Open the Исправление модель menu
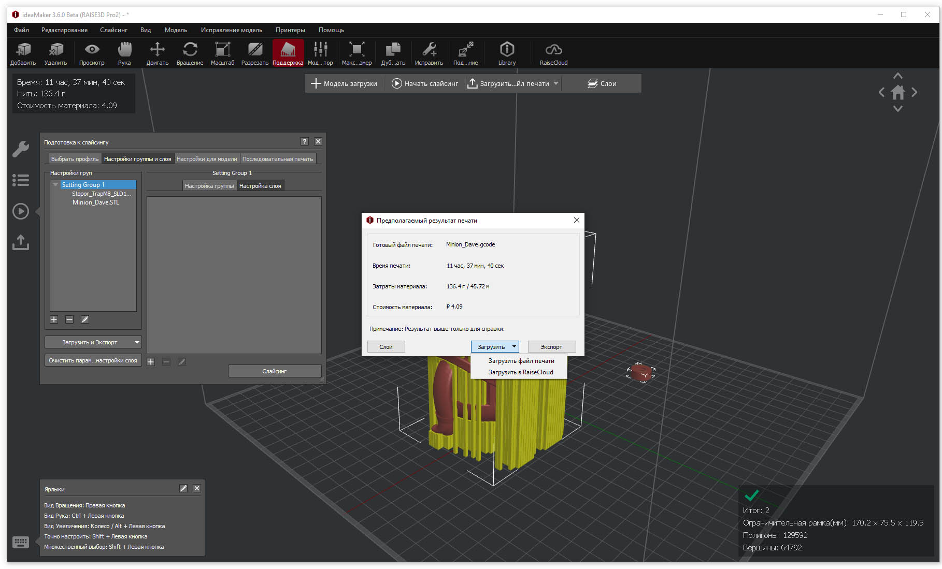 coord(232,30)
